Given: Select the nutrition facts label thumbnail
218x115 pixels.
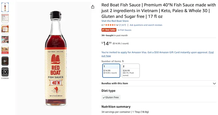Looking at the screenshot, I should (x=5, y=18).
